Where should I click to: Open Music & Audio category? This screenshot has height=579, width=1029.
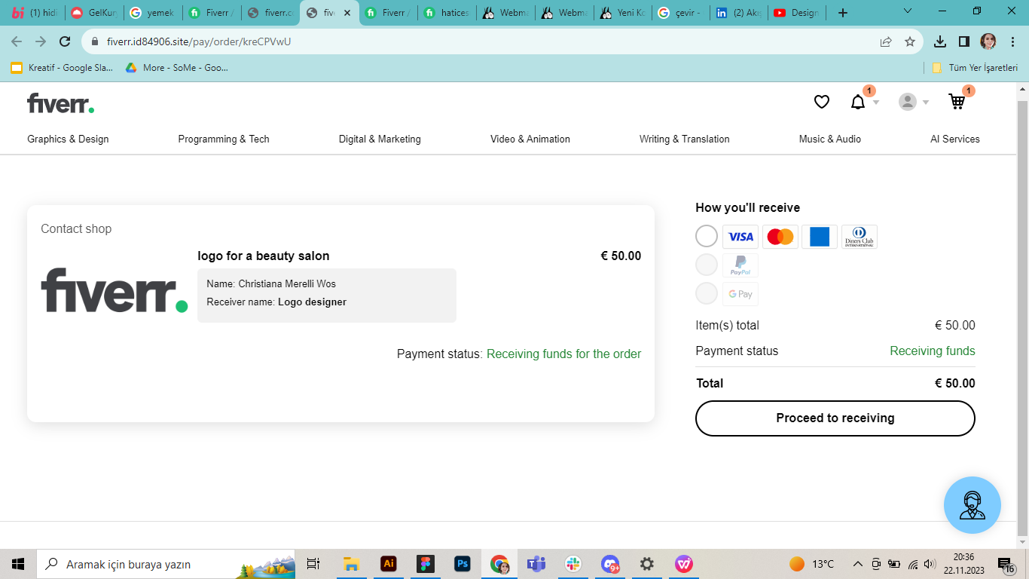coord(830,139)
